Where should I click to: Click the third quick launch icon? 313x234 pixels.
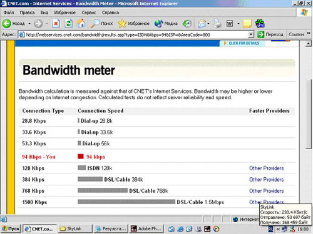point(189,229)
